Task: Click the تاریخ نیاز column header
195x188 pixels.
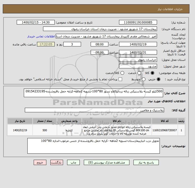Action: click(x=20, y=121)
